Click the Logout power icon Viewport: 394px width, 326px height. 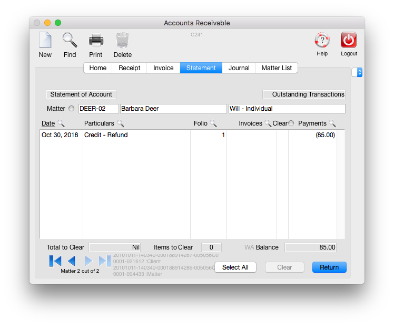(x=349, y=41)
